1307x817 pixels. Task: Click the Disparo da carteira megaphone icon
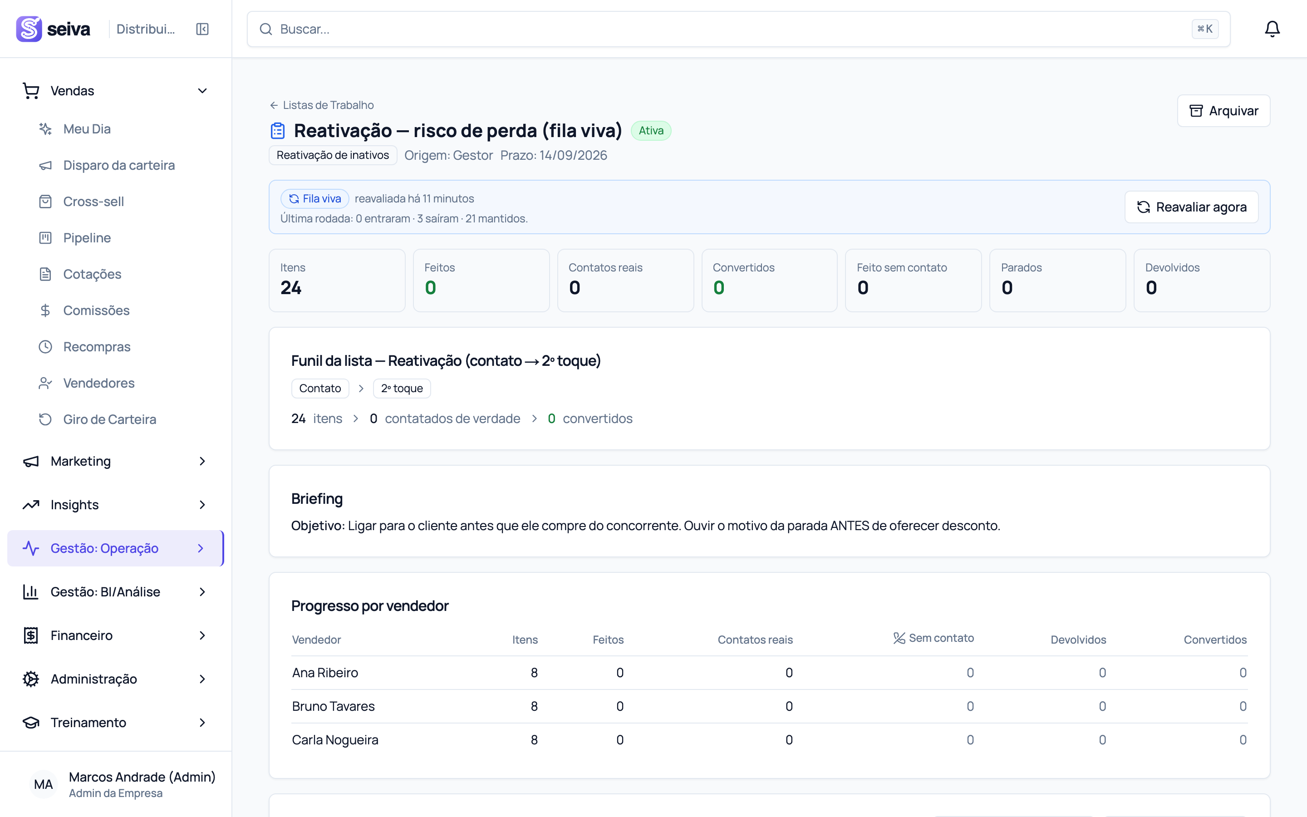click(x=45, y=165)
